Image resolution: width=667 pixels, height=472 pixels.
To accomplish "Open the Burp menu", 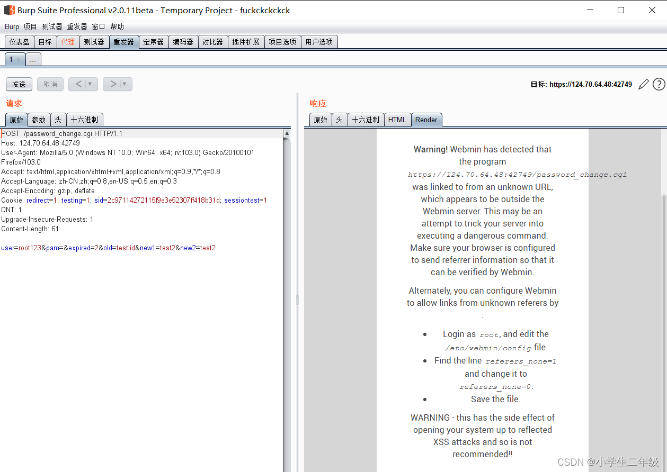I will pos(12,26).
